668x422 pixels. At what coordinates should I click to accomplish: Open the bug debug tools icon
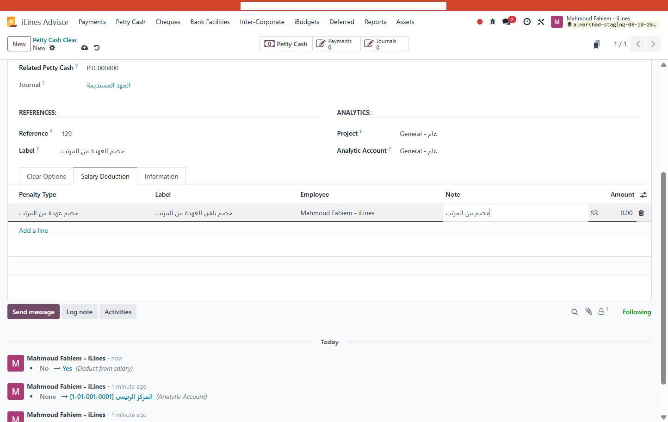pos(493,22)
